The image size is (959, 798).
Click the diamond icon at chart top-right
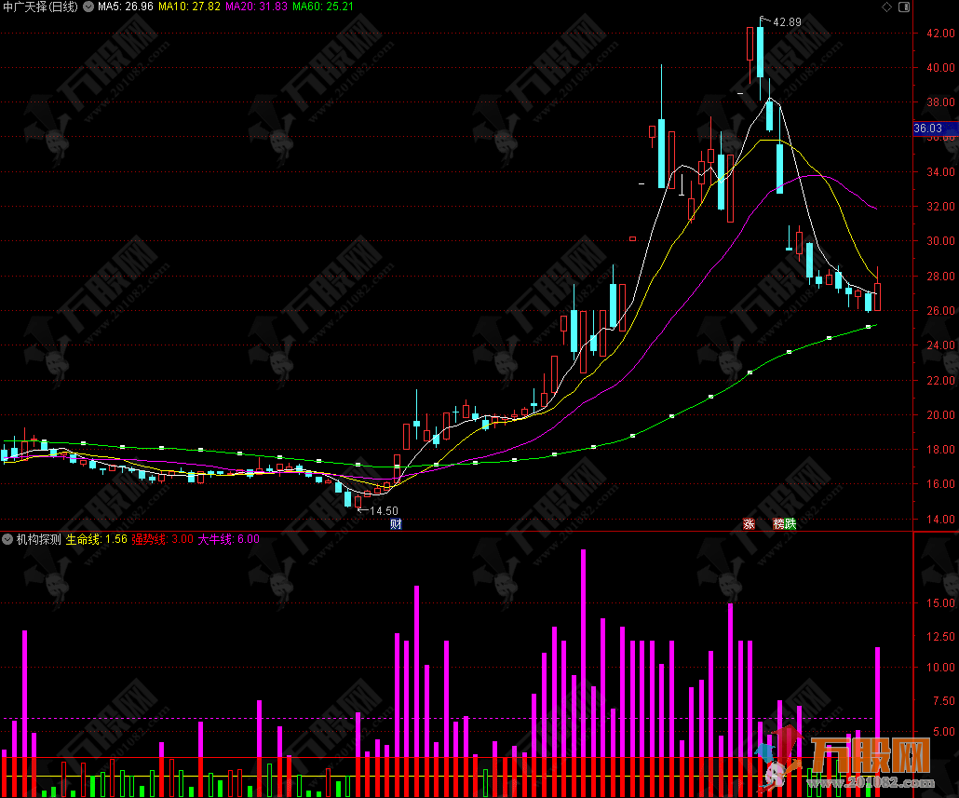tap(886, 7)
